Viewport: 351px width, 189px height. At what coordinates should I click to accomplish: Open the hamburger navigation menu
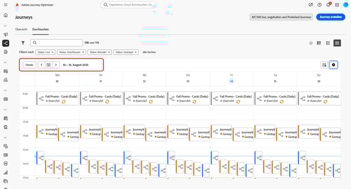6,5
